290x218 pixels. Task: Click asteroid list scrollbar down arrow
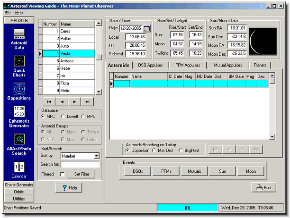point(99,92)
